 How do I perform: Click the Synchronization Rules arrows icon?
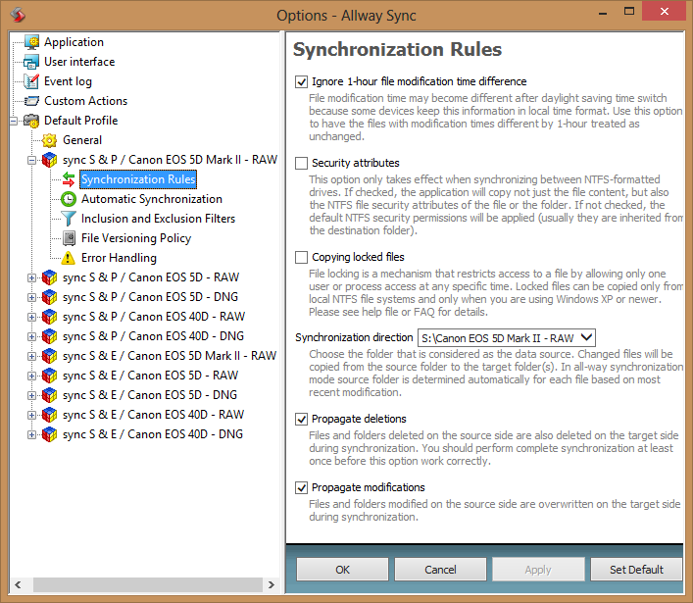[x=69, y=179]
